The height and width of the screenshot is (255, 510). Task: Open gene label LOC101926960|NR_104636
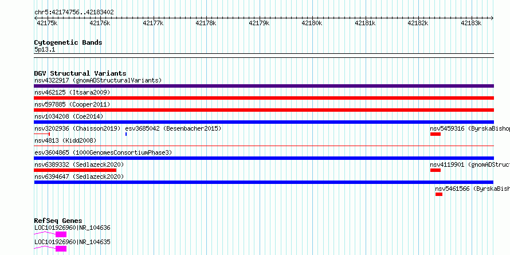72,227
